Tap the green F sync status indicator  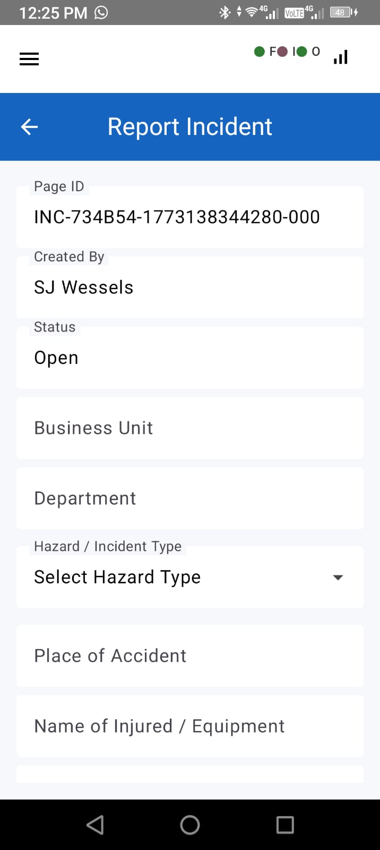[x=260, y=52]
